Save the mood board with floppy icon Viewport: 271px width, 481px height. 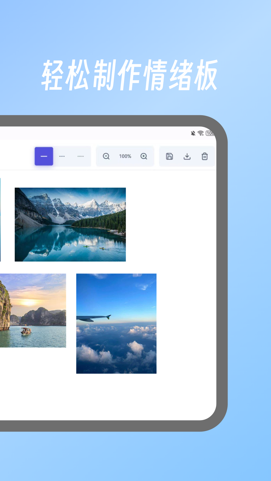pyautogui.click(x=169, y=156)
